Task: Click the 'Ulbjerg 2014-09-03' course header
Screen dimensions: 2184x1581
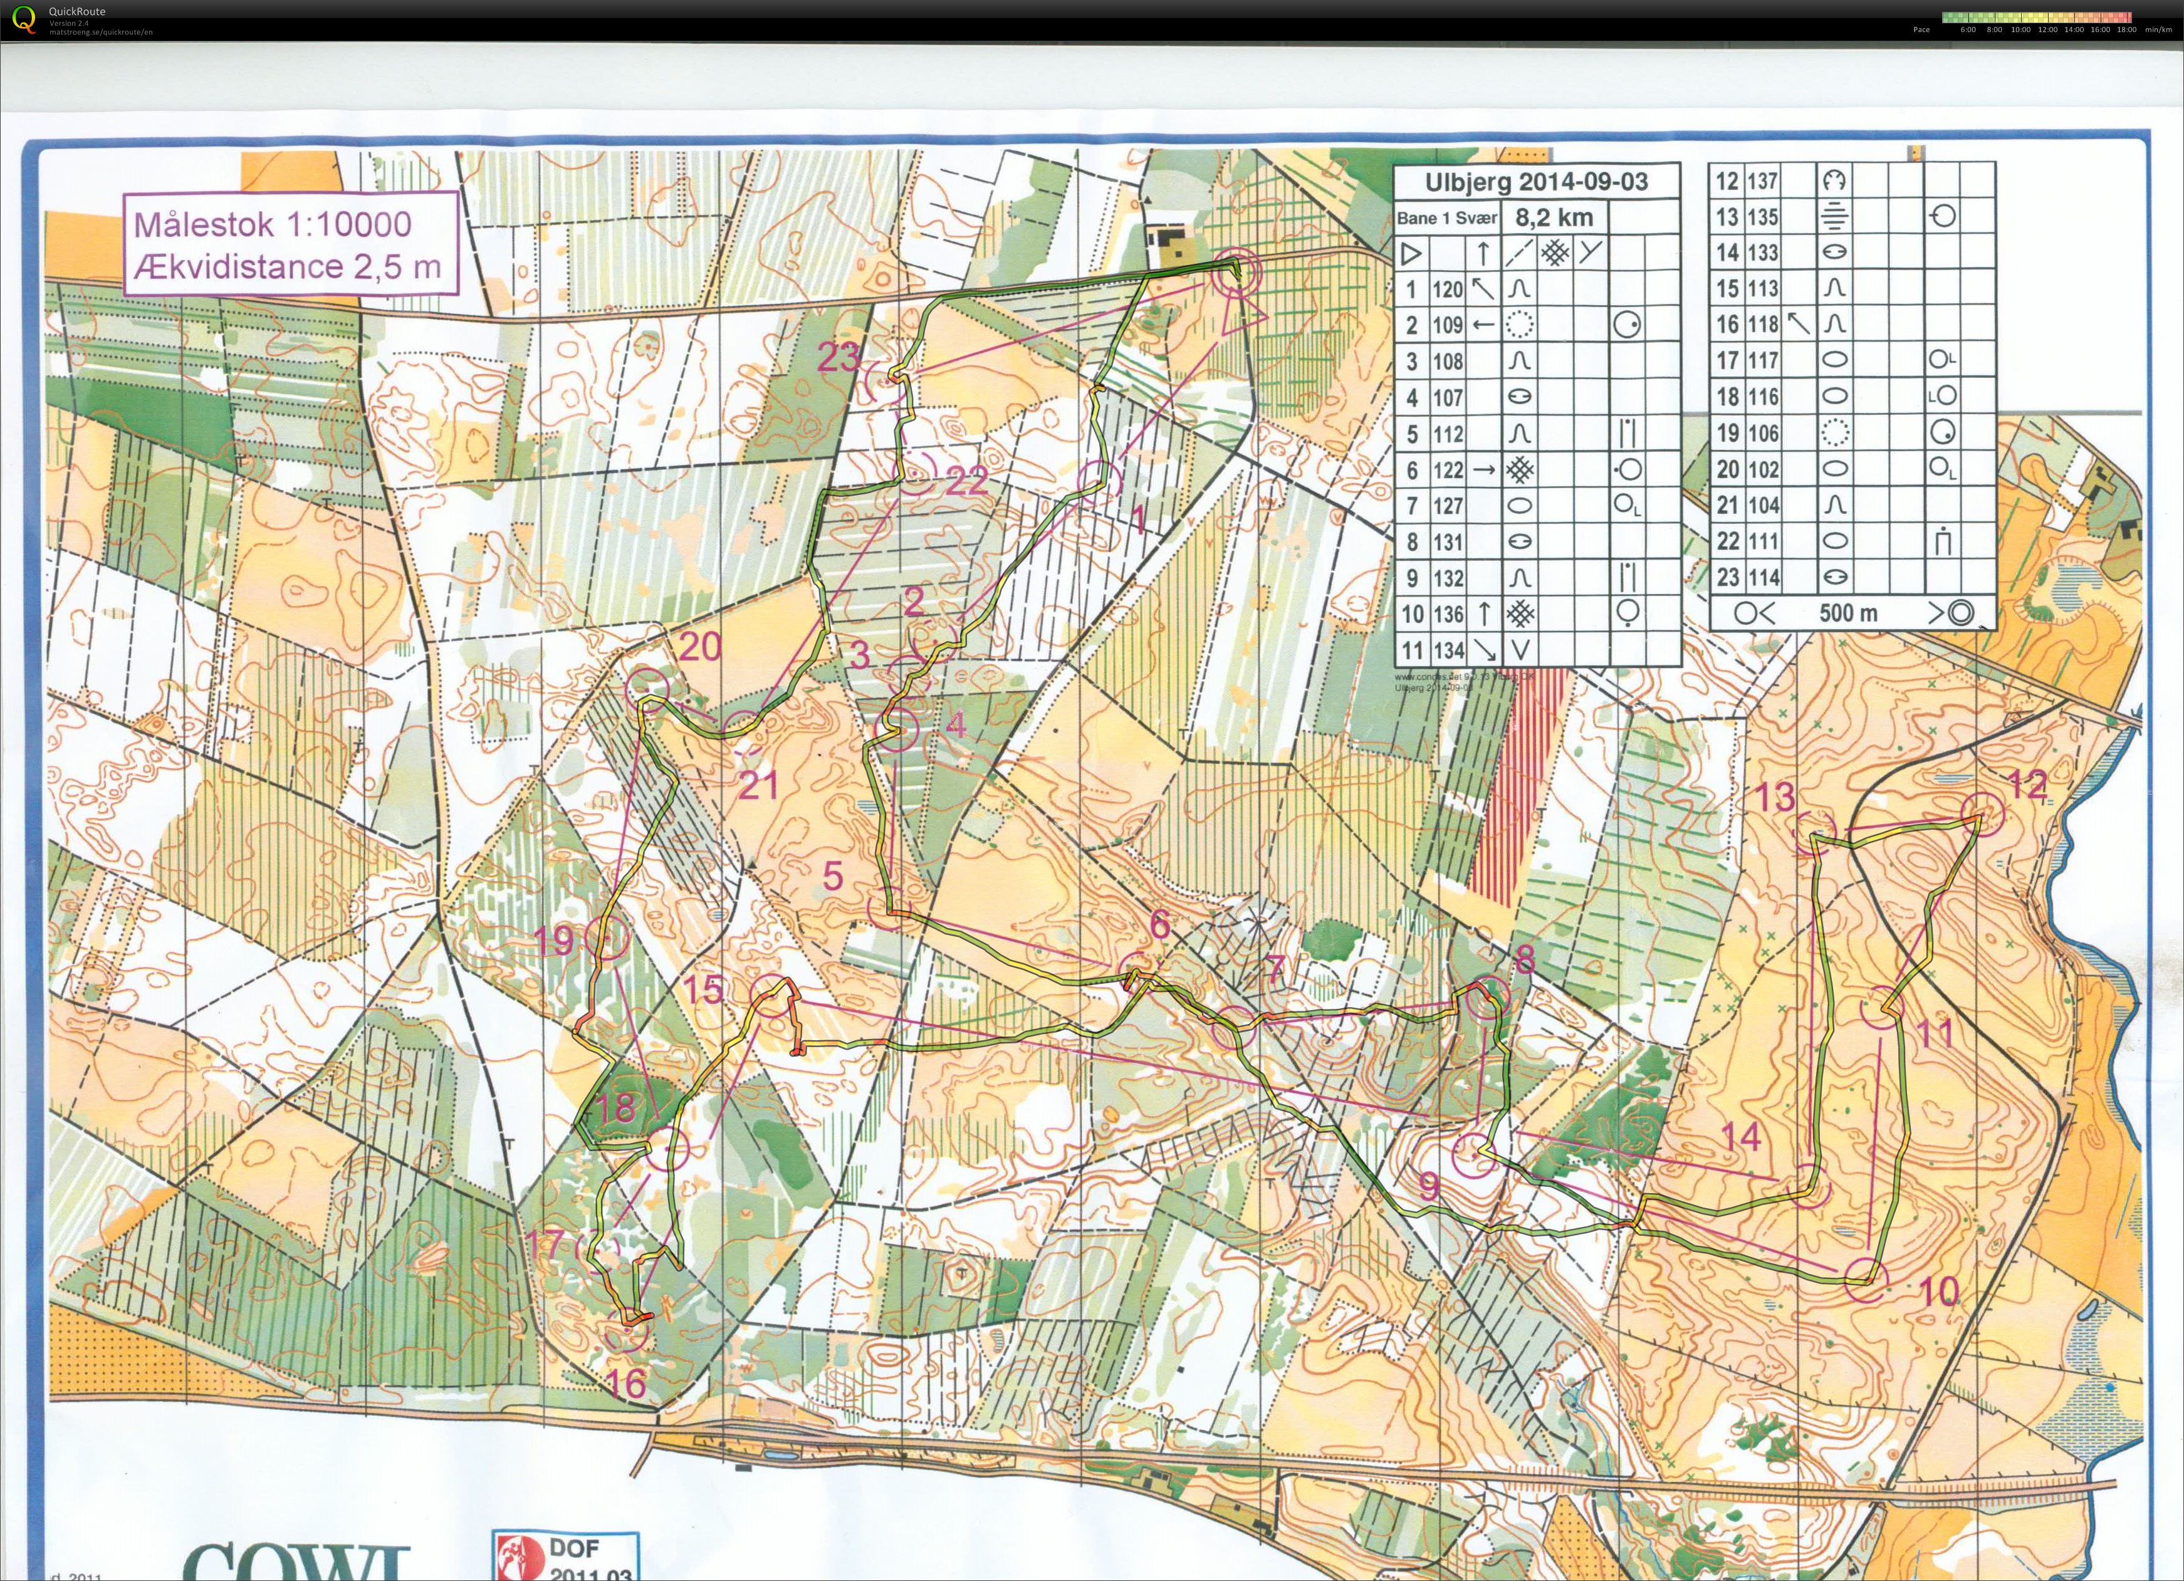Action: pyautogui.click(x=1537, y=181)
